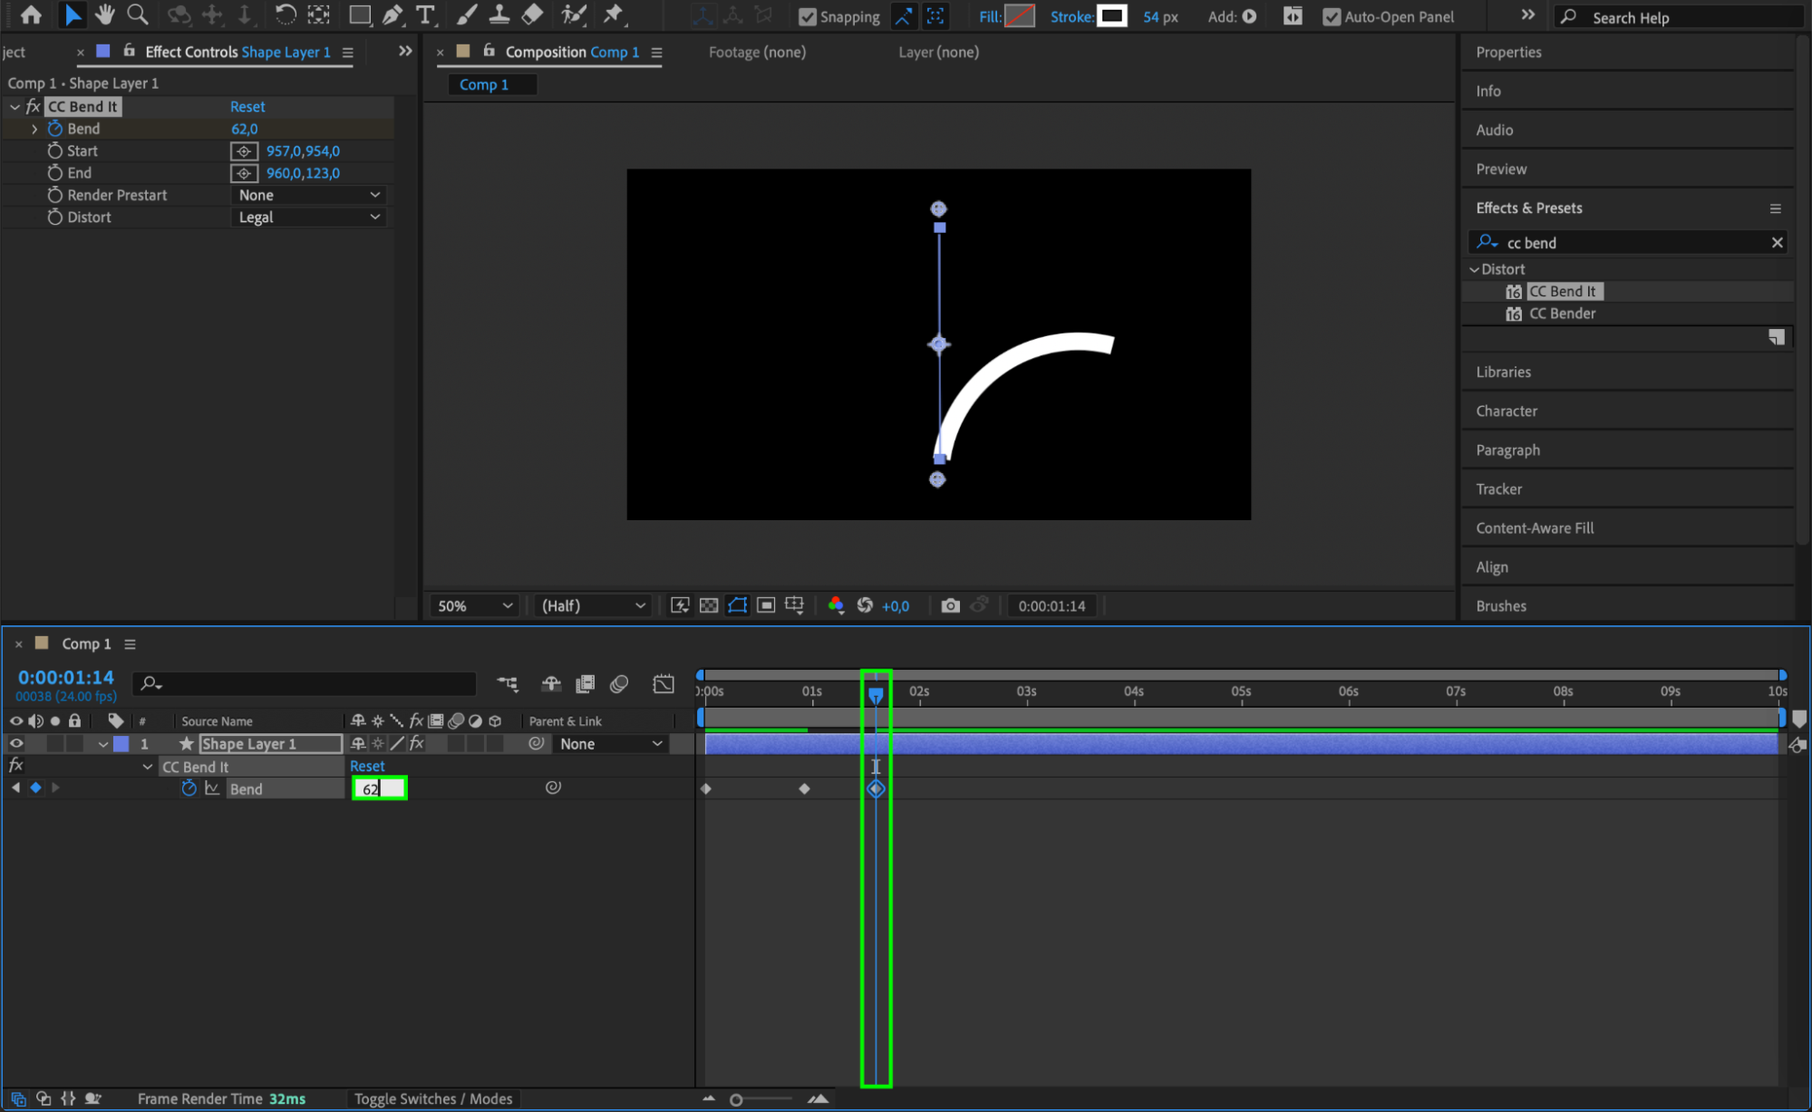Open graph editor icon beside Bend

212,788
